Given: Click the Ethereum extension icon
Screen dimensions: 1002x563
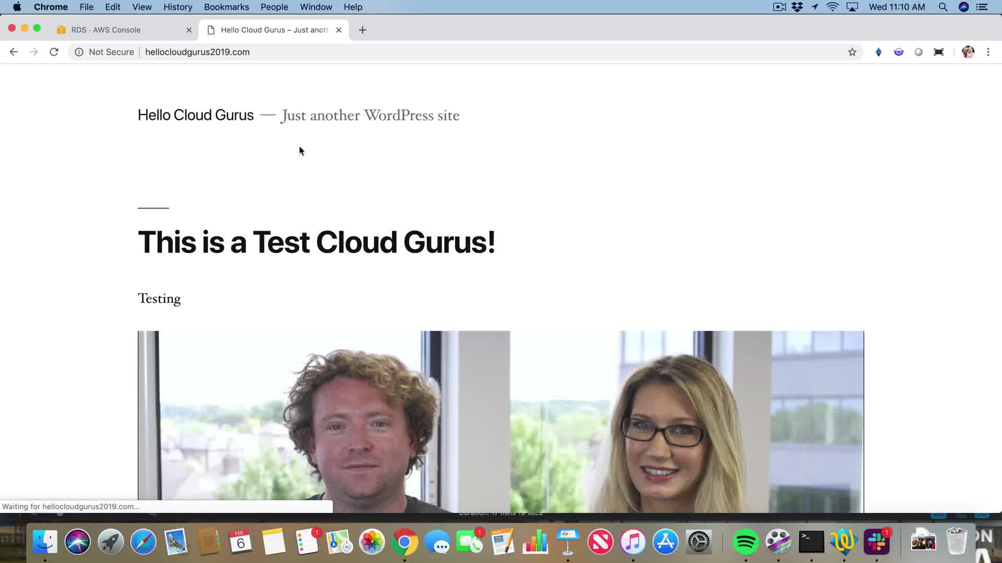Looking at the screenshot, I should tap(878, 52).
